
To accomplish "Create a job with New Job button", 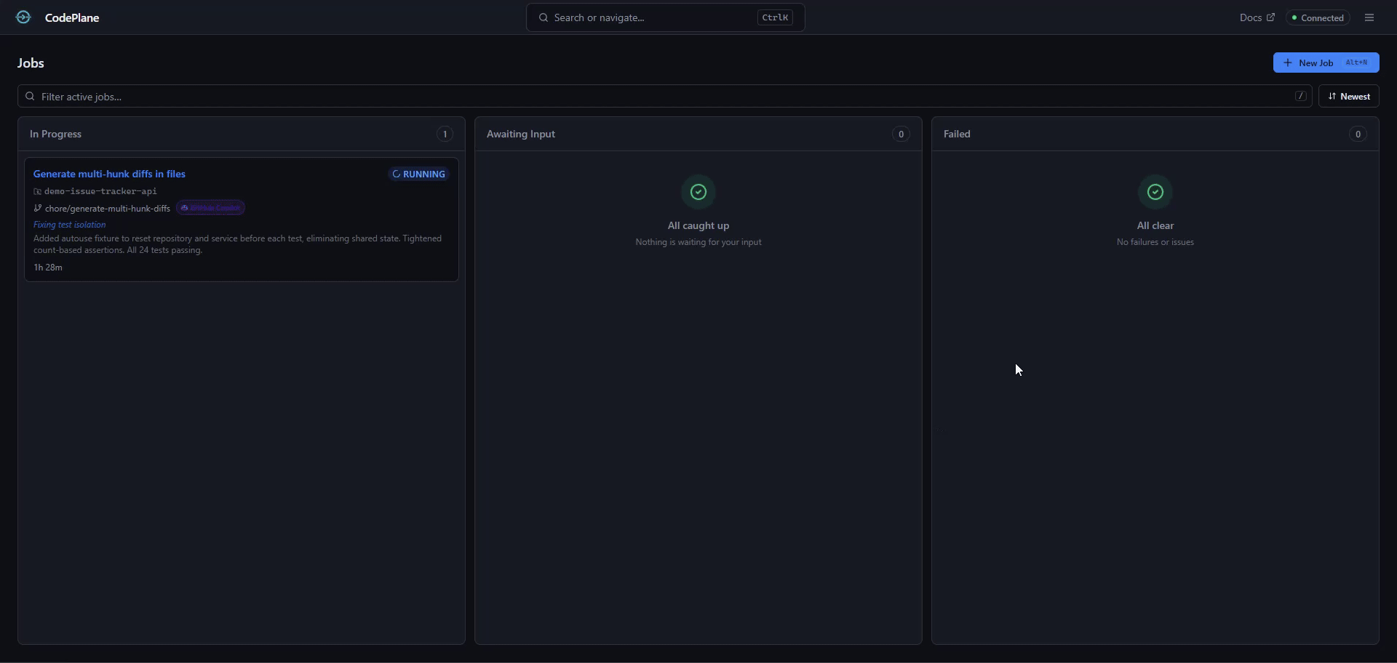I will pos(1325,63).
